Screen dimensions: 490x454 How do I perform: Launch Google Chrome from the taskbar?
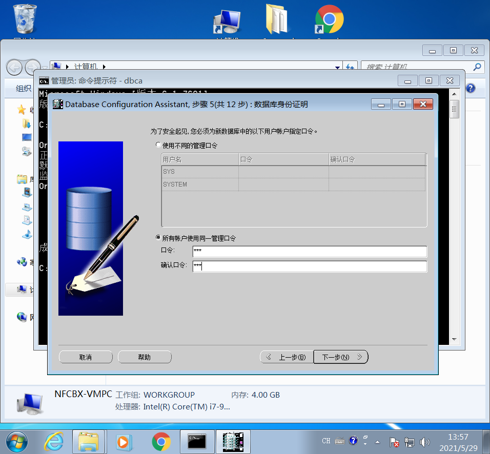(161, 441)
